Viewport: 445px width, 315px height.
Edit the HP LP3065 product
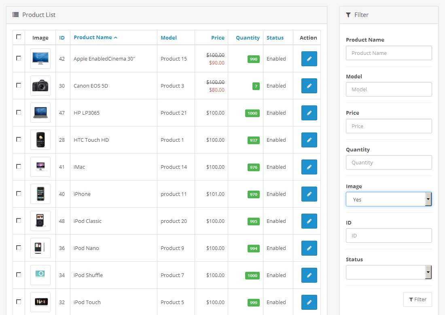click(x=309, y=113)
